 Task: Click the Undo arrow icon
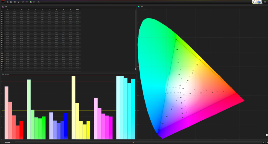coord(23,2)
